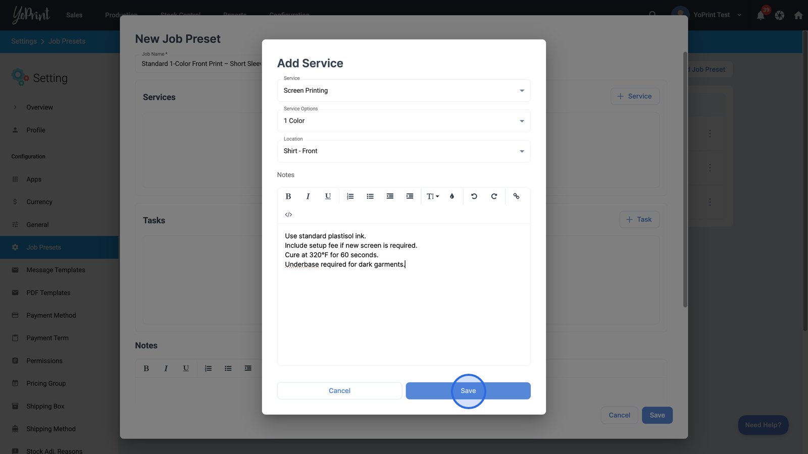Increase indent in Add Service notes editor

pyautogui.click(x=410, y=196)
